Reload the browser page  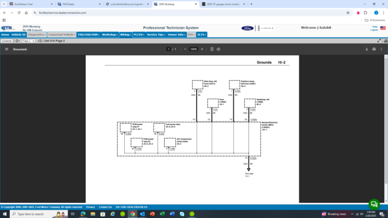click(19, 13)
